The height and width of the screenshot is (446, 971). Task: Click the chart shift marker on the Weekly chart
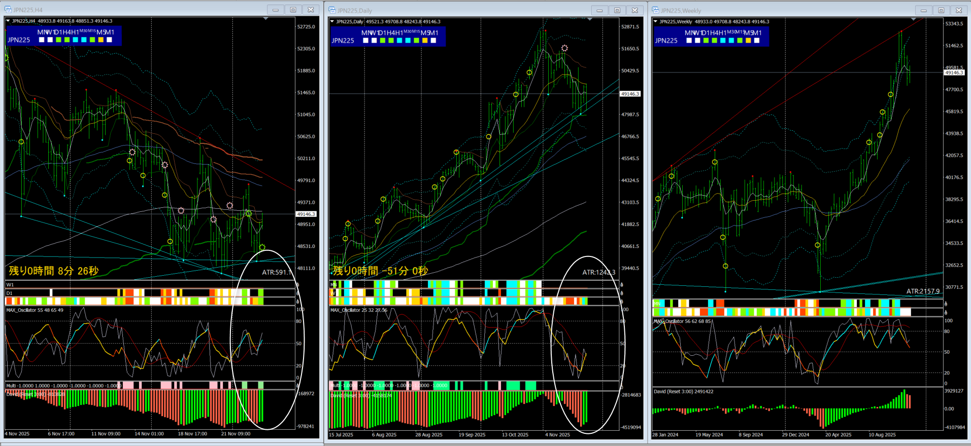[914, 19]
